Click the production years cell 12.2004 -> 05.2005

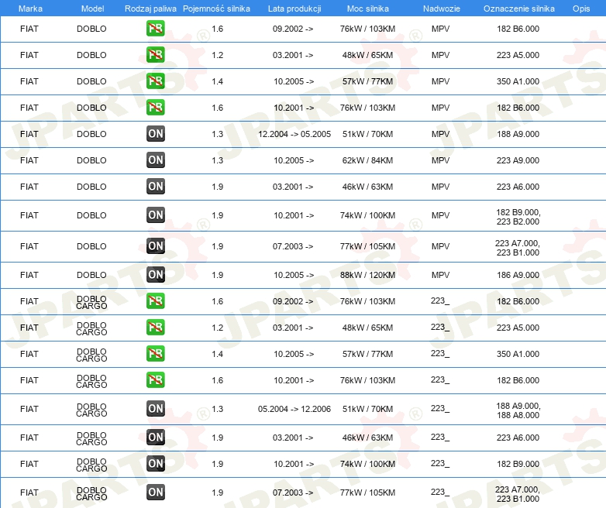(294, 134)
